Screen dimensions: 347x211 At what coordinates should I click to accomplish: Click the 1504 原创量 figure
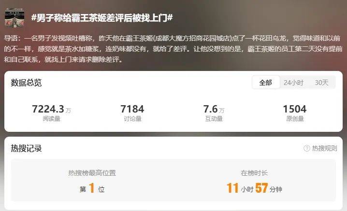(295, 109)
